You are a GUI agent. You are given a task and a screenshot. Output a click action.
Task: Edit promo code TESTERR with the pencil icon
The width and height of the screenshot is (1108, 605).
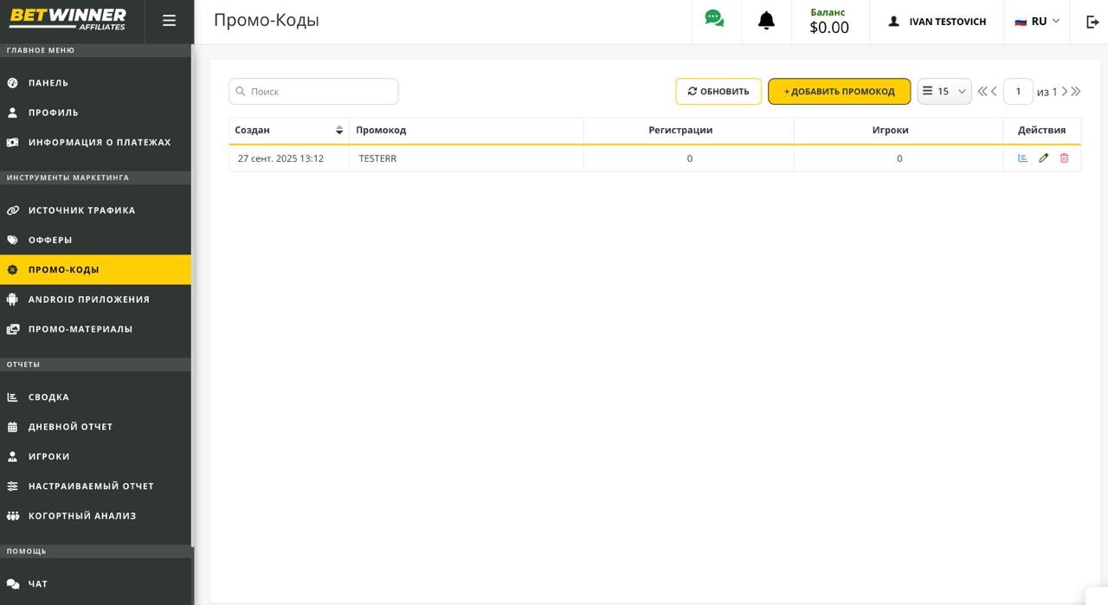tap(1043, 158)
